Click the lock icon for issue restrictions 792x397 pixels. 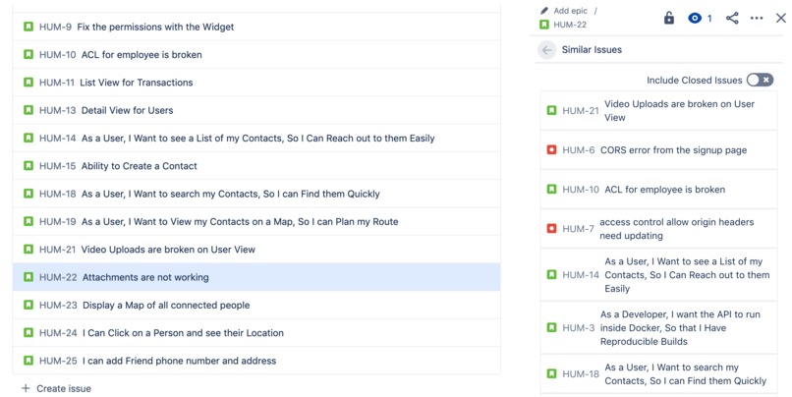click(x=669, y=18)
